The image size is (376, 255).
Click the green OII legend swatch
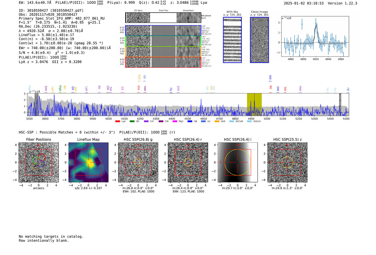(132, 121)
